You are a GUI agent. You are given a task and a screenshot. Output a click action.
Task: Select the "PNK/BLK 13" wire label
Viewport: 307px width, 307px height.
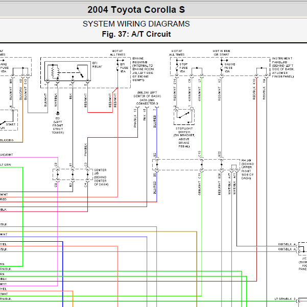tap(135, 118)
